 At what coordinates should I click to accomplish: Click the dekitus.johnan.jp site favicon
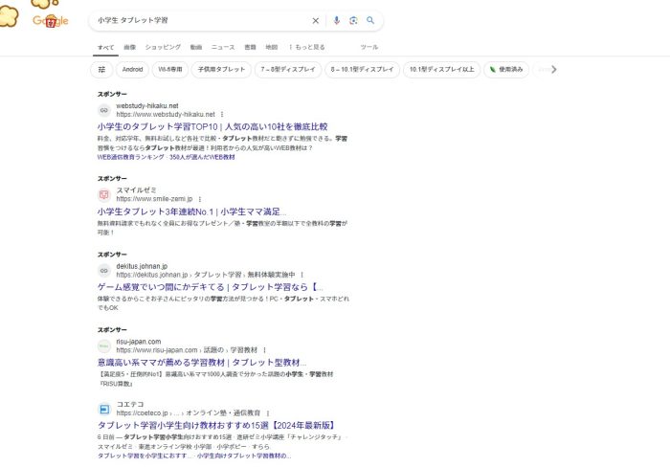click(103, 271)
